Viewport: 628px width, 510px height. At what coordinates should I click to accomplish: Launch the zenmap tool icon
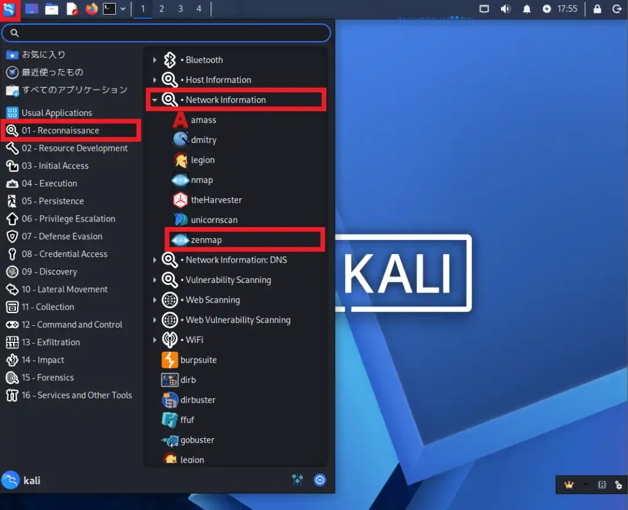[x=180, y=240]
